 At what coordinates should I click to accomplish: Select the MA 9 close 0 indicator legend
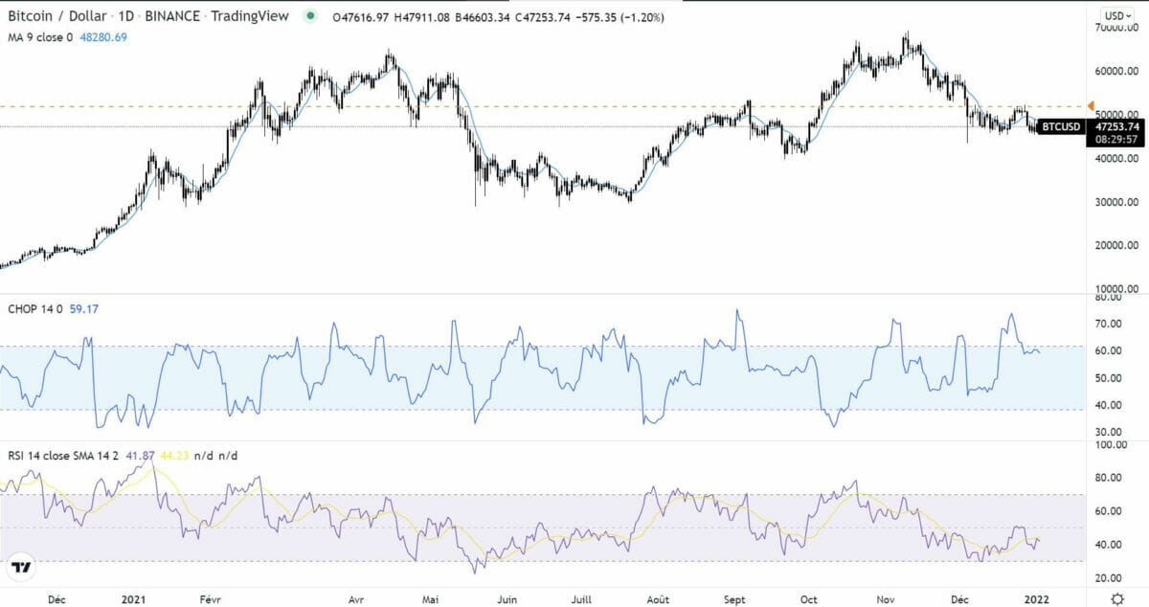(x=41, y=36)
